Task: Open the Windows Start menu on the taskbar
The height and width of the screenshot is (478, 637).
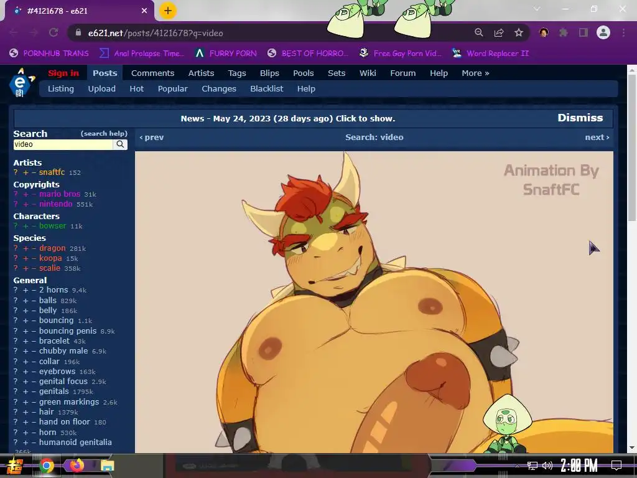Action: [x=14, y=466]
